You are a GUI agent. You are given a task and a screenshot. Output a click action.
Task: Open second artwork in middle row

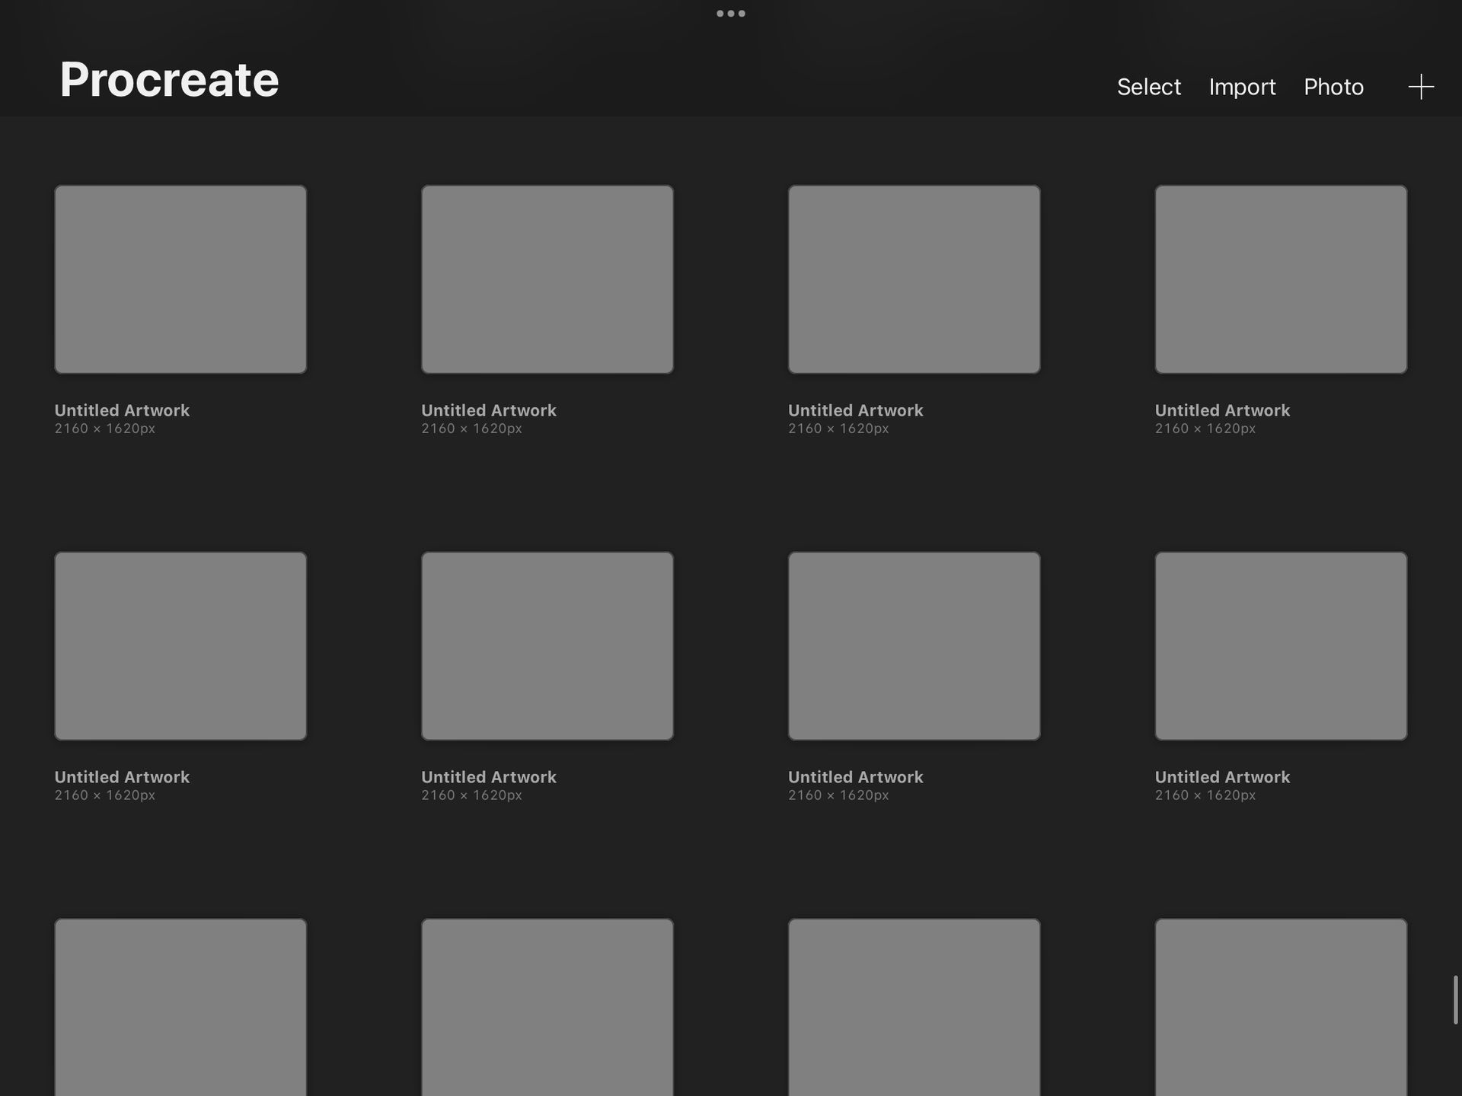547,645
